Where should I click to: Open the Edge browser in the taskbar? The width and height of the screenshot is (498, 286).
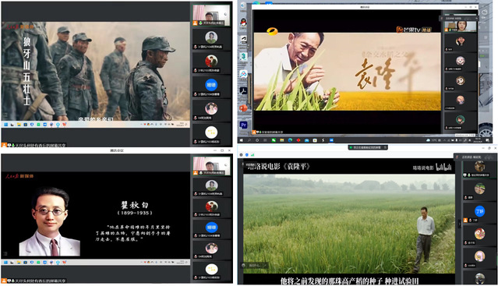[290, 140]
